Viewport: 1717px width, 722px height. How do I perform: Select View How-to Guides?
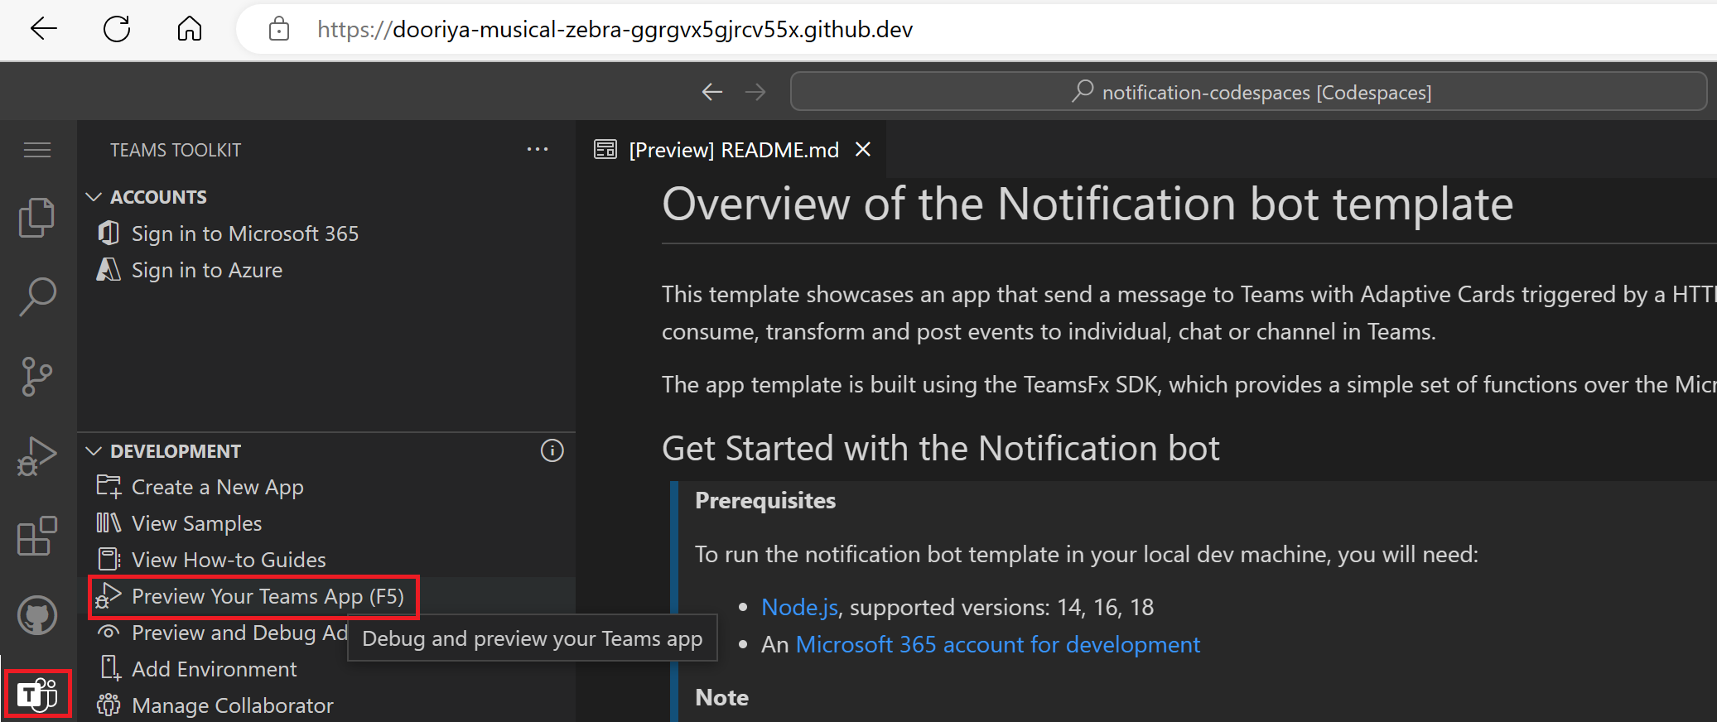pos(229,560)
